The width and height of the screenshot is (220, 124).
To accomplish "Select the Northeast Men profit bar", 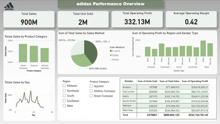I will coord(161,50).
